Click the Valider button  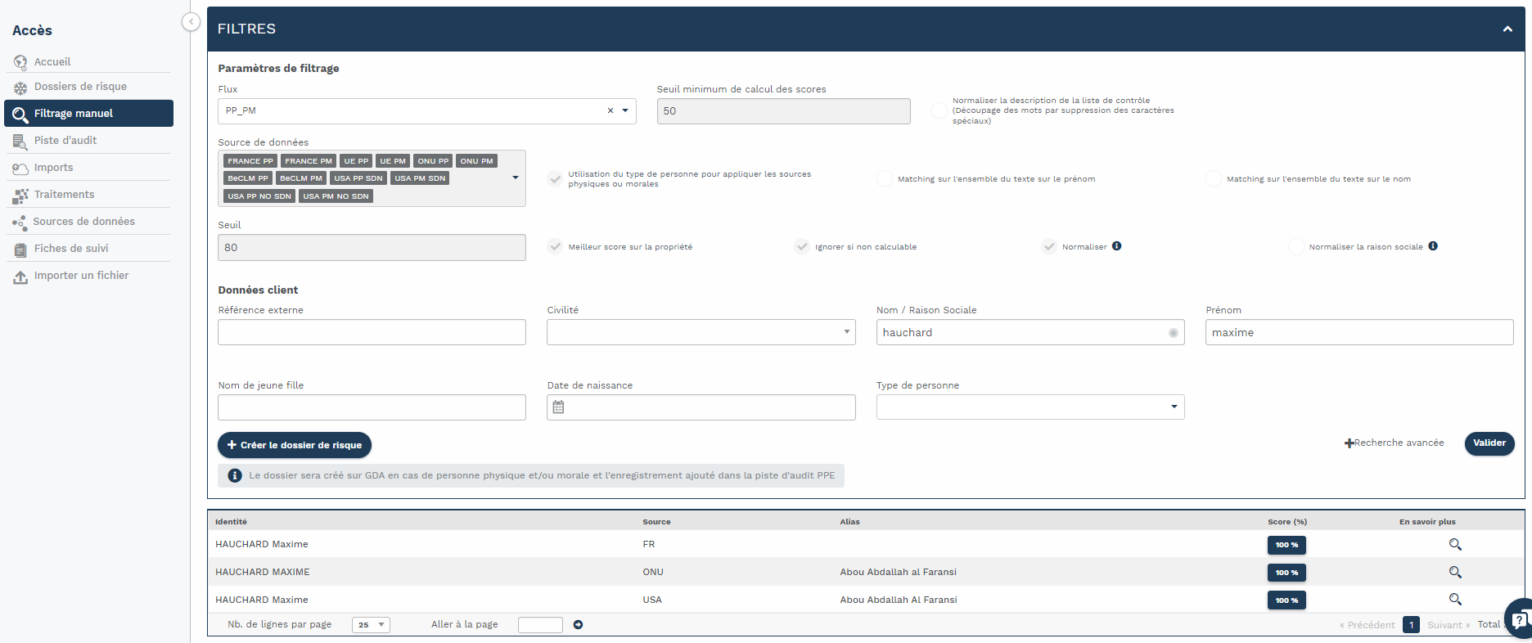pyautogui.click(x=1489, y=443)
